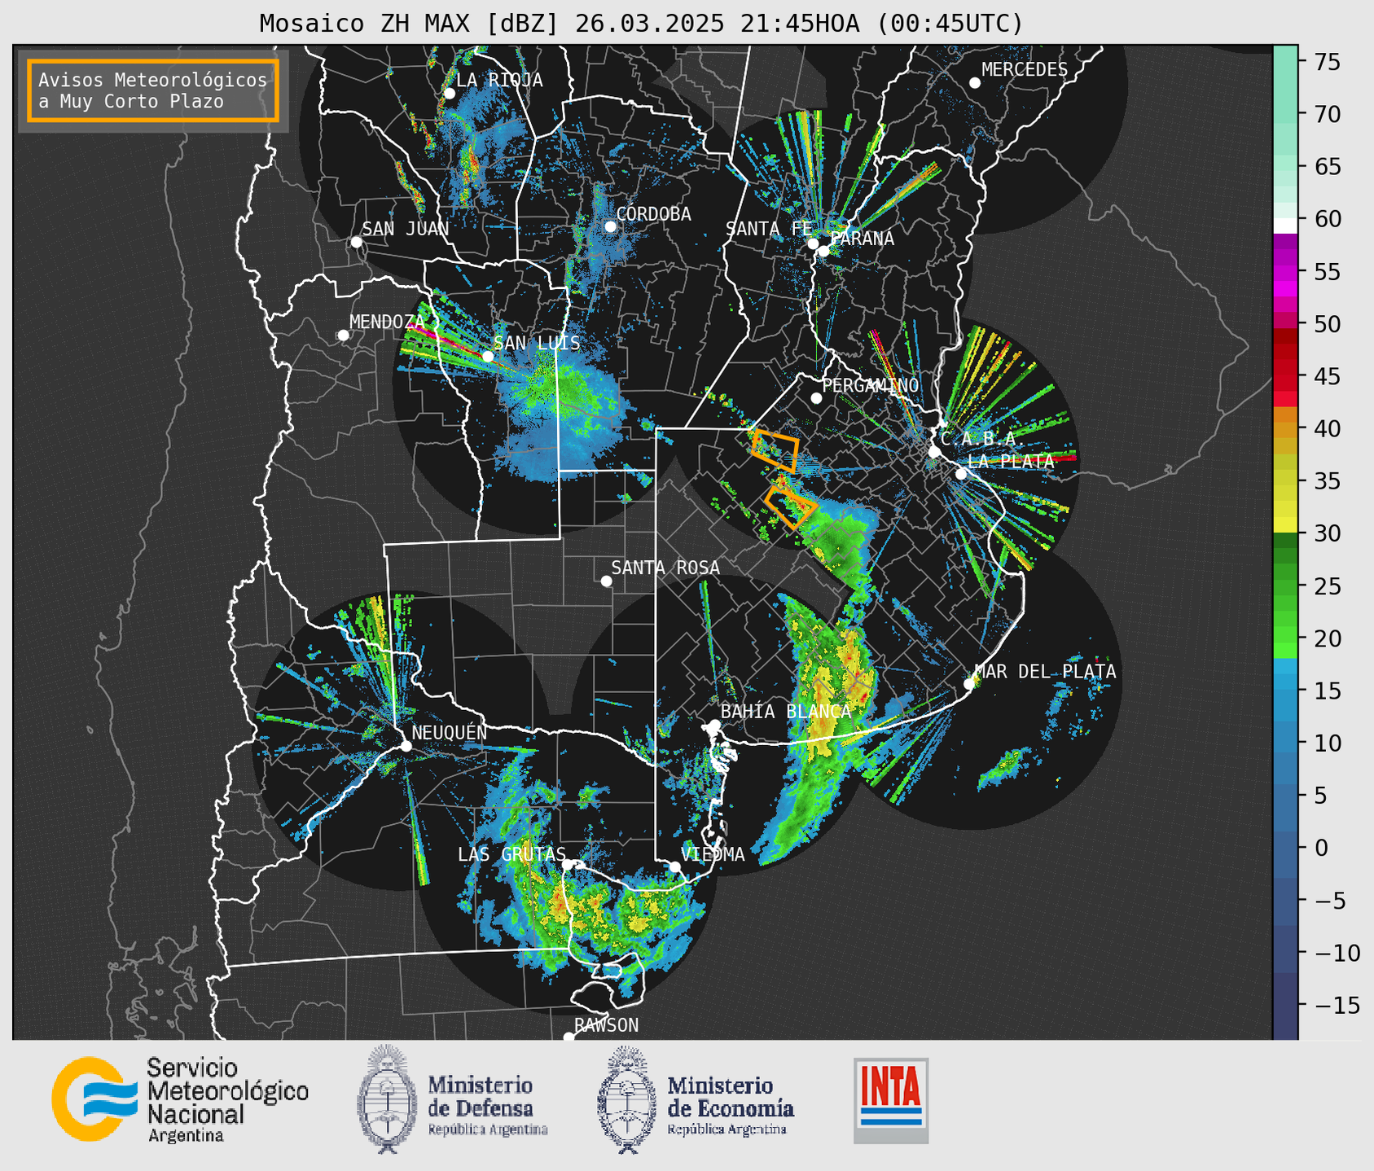Click the INTA logo
The width and height of the screenshot is (1374, 1171).
coord(891,1100)
